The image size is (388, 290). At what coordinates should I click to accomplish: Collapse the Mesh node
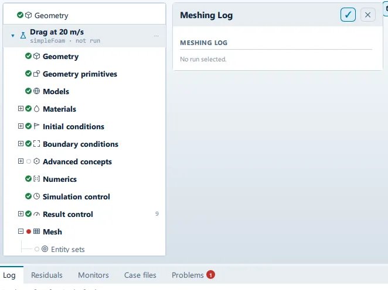(x=21, y=232)
